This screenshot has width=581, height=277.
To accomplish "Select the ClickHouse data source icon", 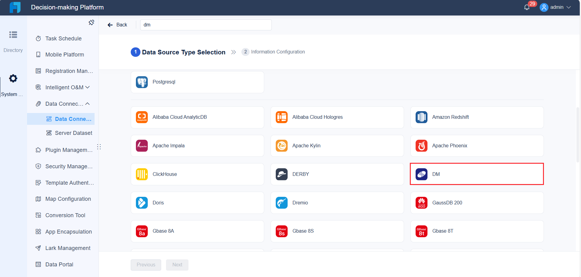I will click(x=141, y=174).
